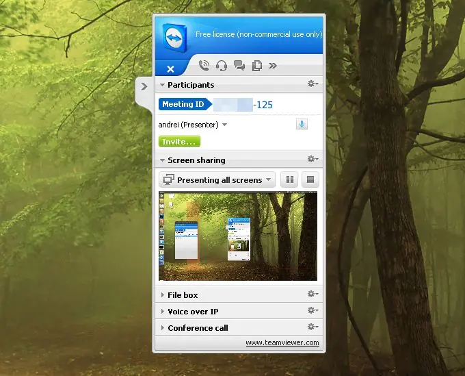The height and width of the screenshot is (376, 465).
Task: Click Free license (non-commercial use only) text
Action: coord(258,34)
